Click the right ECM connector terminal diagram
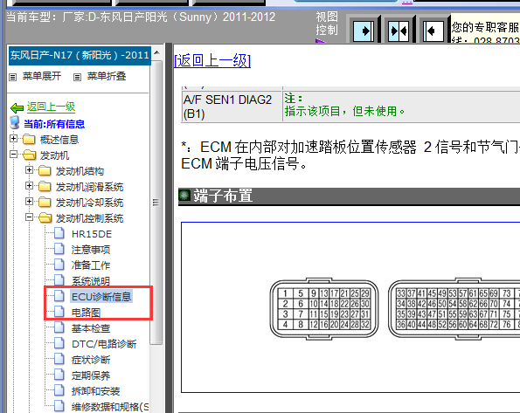 pos(454,309)
